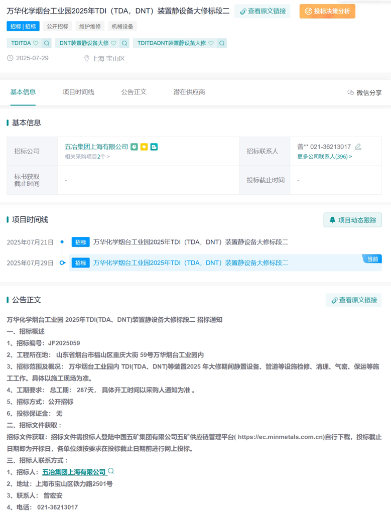Image resolution: width=391 pixels, height=514 pixels.
Task: Click the 当前 badge on timeline
Action: point(372,259)
